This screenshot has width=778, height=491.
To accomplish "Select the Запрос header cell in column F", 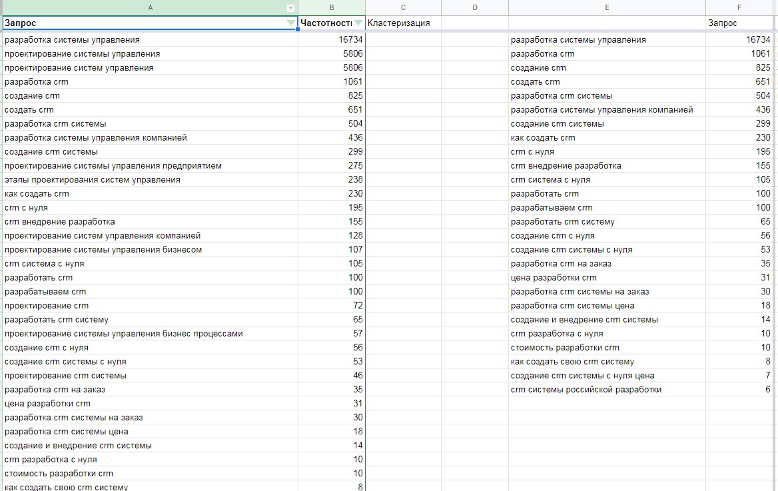I will coord(739,23).
